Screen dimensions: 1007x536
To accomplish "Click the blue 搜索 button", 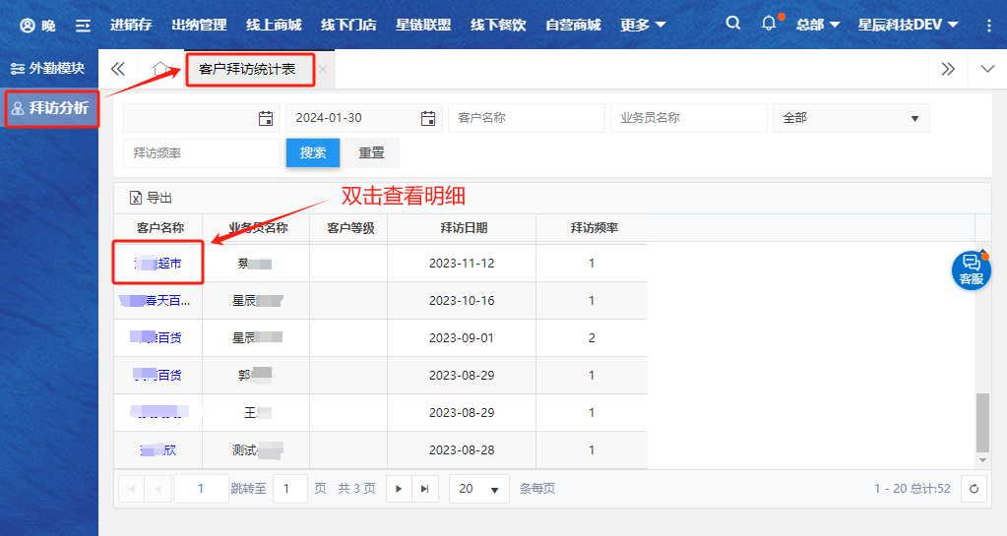I will tap(313, 153).
